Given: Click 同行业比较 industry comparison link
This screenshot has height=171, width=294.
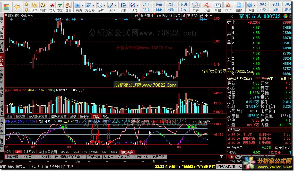Looking at the screenshot, I should (x=283, y=148).
